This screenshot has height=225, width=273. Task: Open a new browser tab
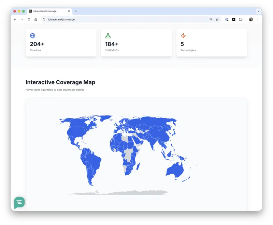click(x=76, y=11)
